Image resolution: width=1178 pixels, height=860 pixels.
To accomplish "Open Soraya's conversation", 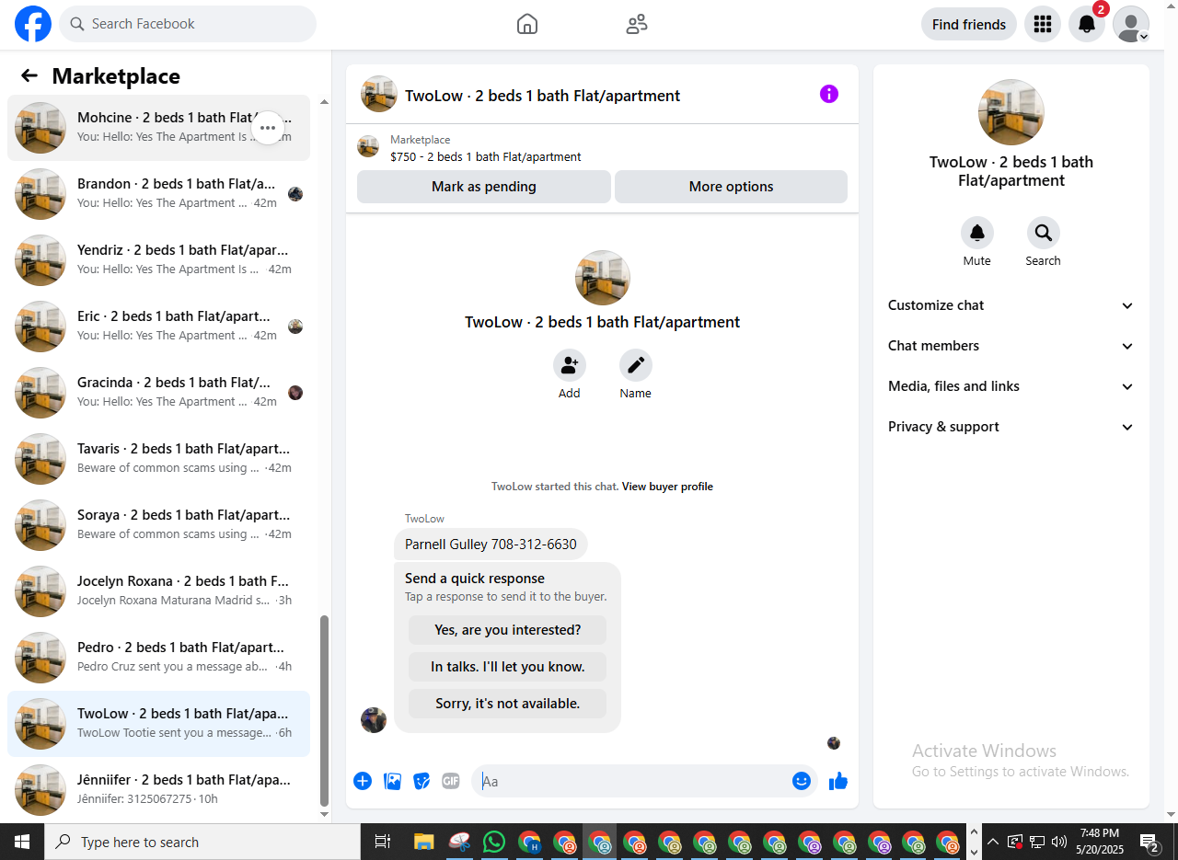I will point(158,525).
